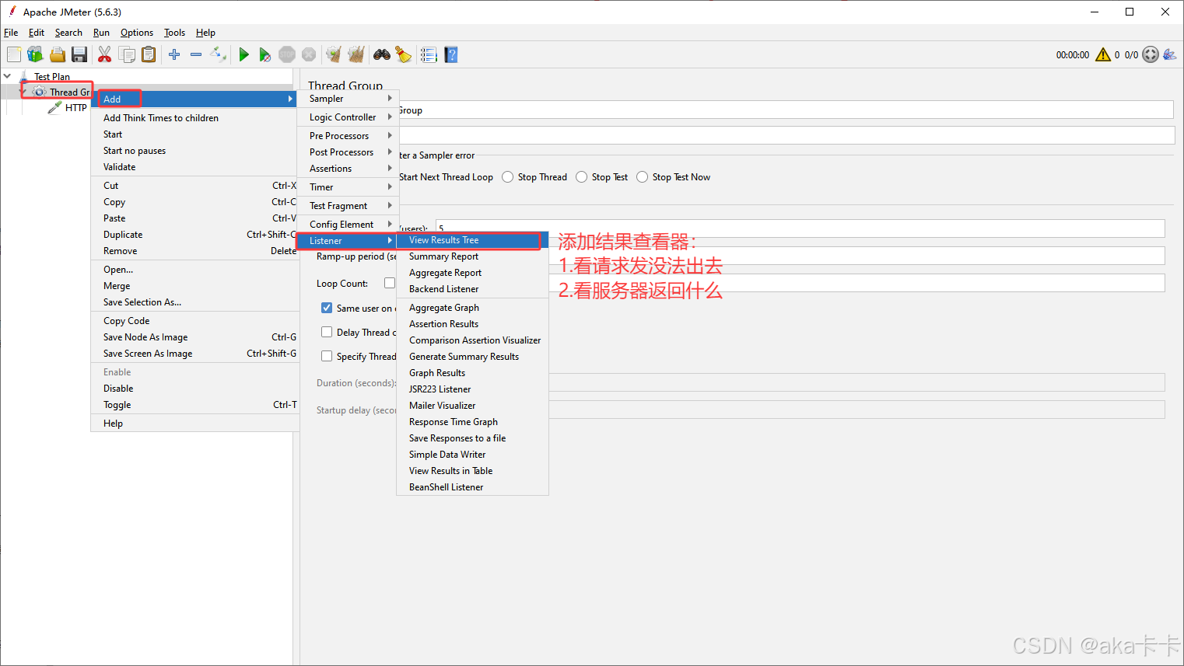Start the test with green arrow
Screen dimensions: 1184x666
click(x=243, y=54)
